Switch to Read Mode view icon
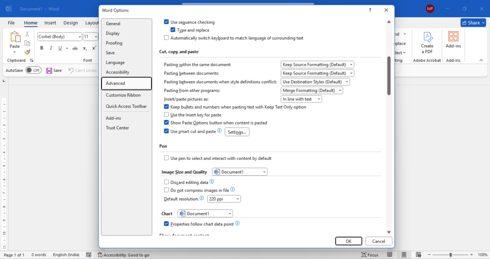The height and width of the screenshot is (259, 490). pos(390,255)
